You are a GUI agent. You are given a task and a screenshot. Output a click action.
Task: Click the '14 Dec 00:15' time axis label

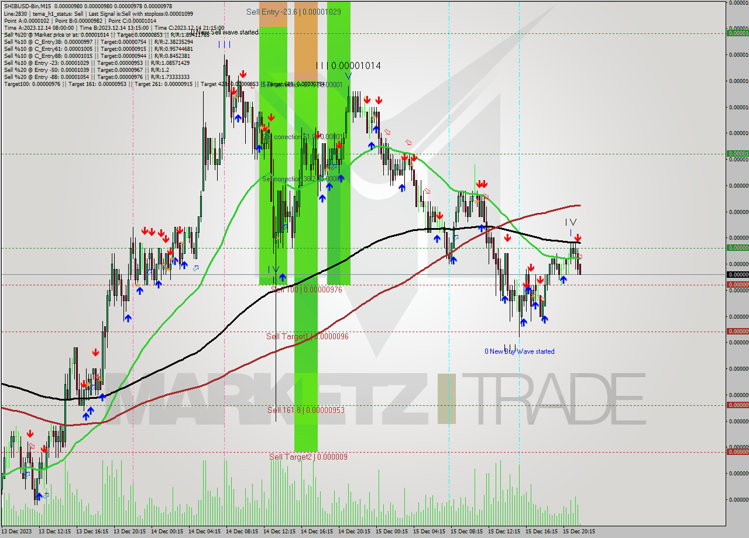[167, 532]
